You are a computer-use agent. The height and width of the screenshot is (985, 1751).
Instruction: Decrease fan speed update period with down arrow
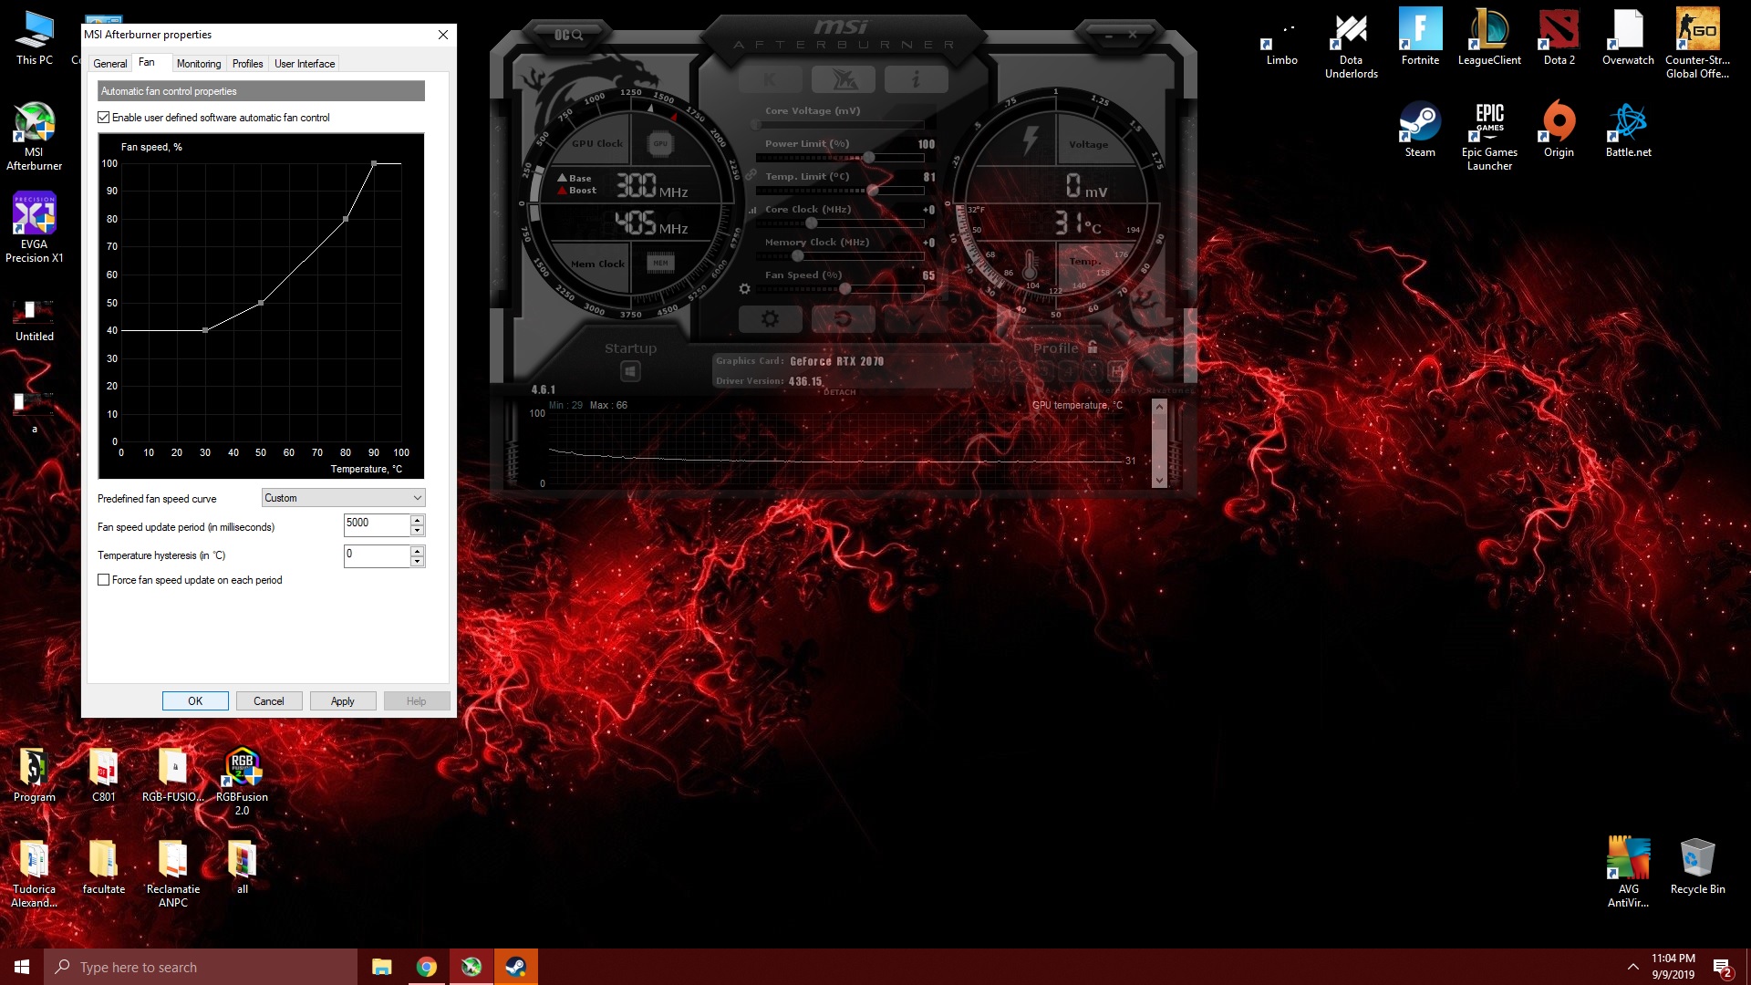click(417, 530)
